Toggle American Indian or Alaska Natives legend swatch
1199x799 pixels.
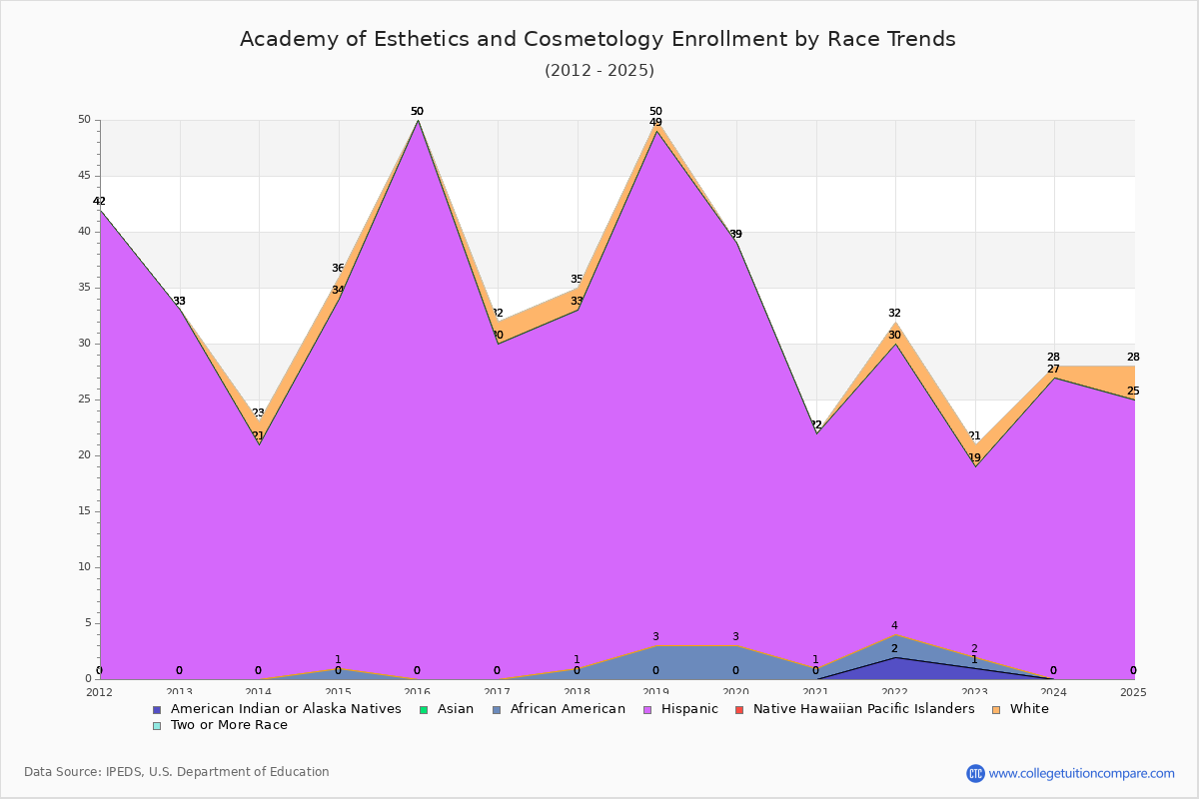point(157,709)
